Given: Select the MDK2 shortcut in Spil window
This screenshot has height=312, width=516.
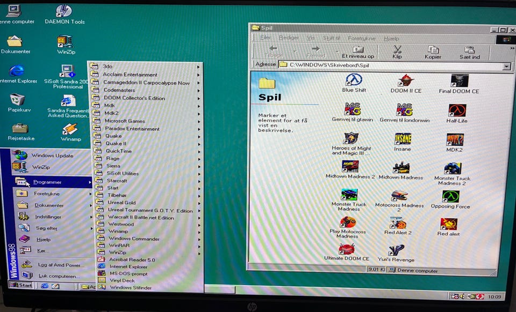Looking at the screenshot, I should [455, 143].
